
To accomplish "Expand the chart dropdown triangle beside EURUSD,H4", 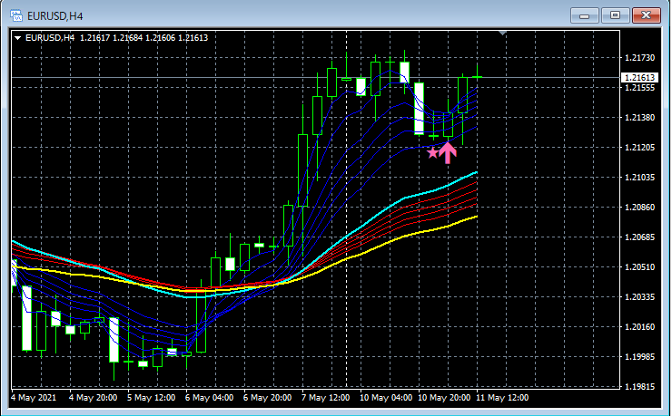I will point(18,38).
